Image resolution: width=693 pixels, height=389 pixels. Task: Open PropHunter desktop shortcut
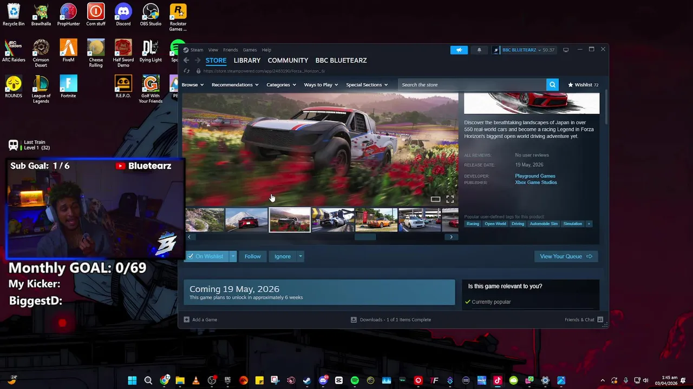coord(68,16)
